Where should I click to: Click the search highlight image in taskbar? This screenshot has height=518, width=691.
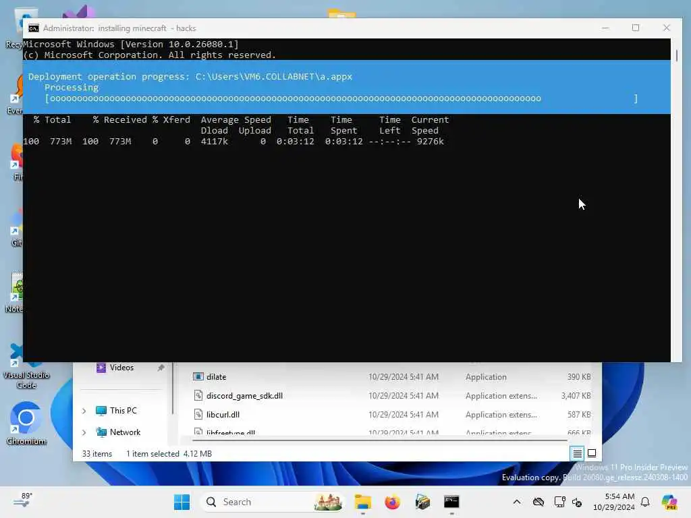coord(328,502)
